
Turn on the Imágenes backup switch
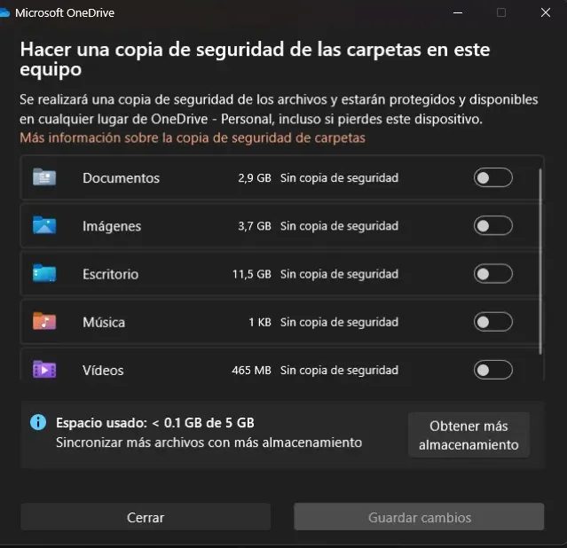click(x=492, y=225)
